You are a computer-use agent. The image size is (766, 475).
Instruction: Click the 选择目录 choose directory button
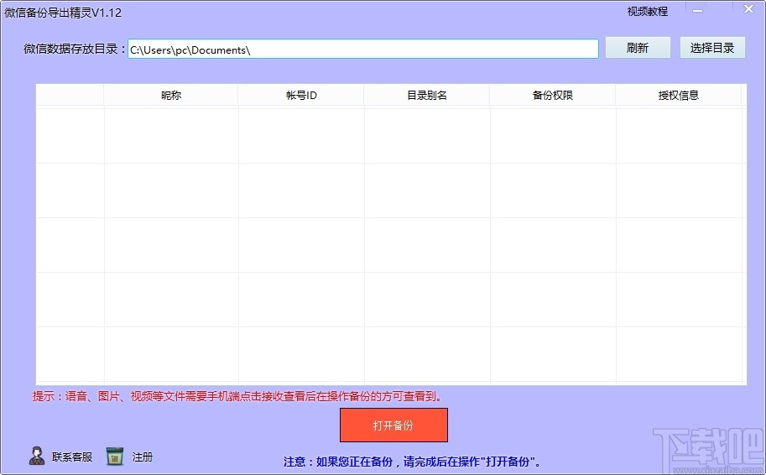[x=712, y=48]
